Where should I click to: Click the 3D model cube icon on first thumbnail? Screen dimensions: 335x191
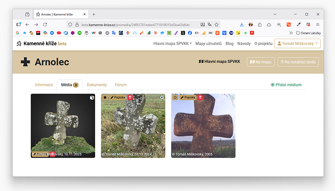[x=92, y=98]
